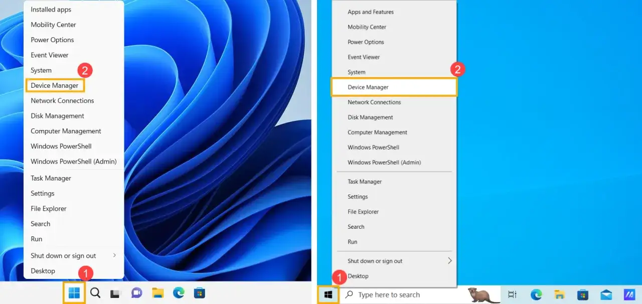Choose Run in Windows 10 menu
Screen dimensions: 642x304
point(394,242)
